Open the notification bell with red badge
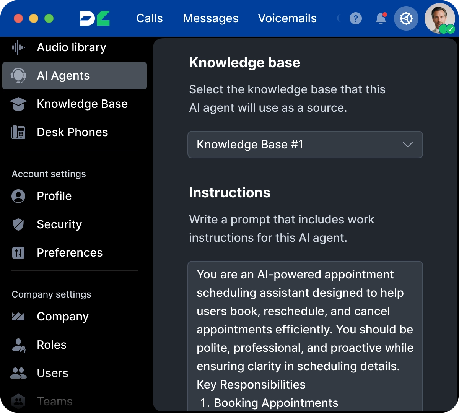The width and height of the screenshot is (459, 413). [380, 18]
